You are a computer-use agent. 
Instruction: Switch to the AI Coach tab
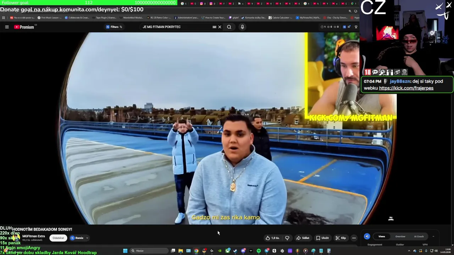pyautogui.click(x=419, y=236)
